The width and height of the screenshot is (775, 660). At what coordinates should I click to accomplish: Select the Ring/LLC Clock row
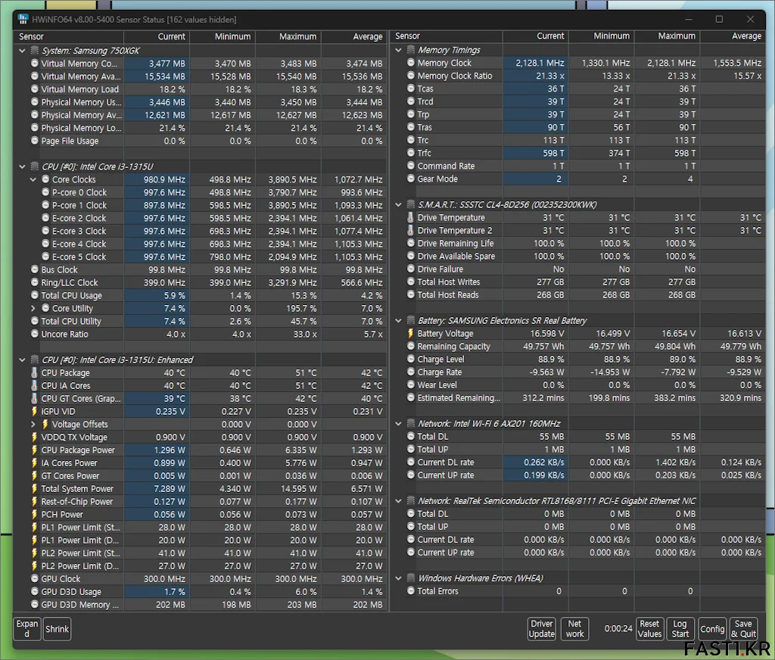click(200, 282)
